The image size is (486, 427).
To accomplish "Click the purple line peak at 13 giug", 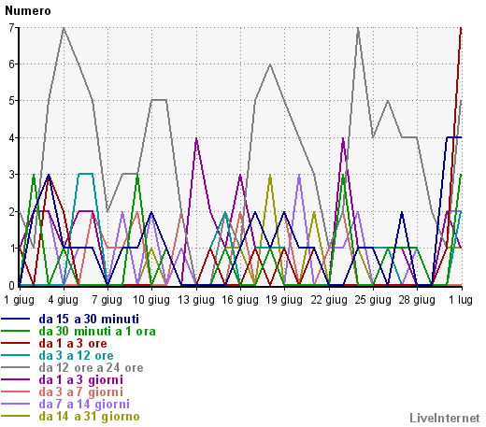I will (x=196, y=138).
